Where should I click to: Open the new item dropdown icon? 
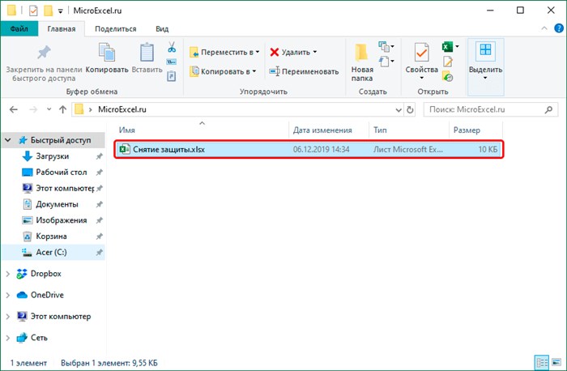(386, 46)
